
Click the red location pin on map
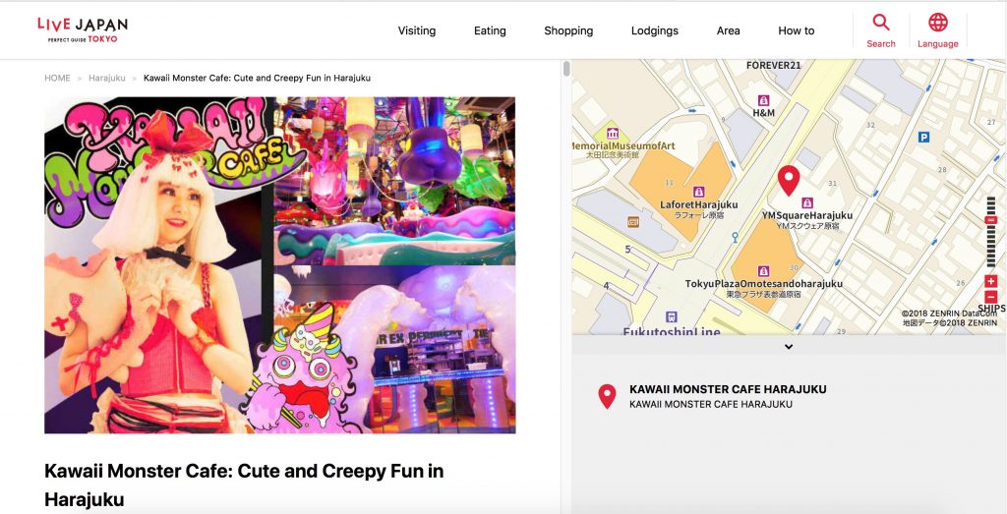(789, 180)
